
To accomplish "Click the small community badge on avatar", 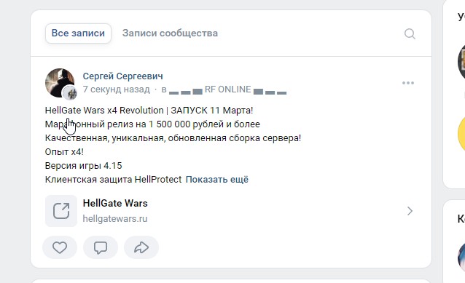I will point(69,93).
